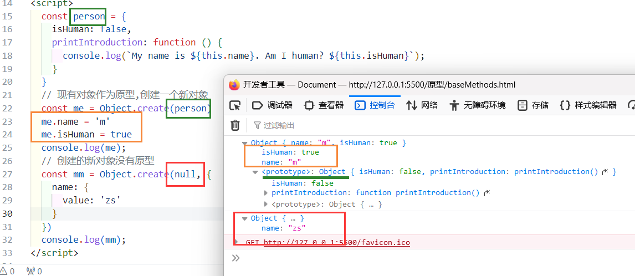Collapse the second Object { … } log entry
The height and width of the screenshot is (276, 635).
244,218
